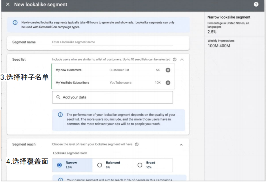Click the Segment reach help icon
This screenshot has height=182, width=266.
click(x=137, y=144)
